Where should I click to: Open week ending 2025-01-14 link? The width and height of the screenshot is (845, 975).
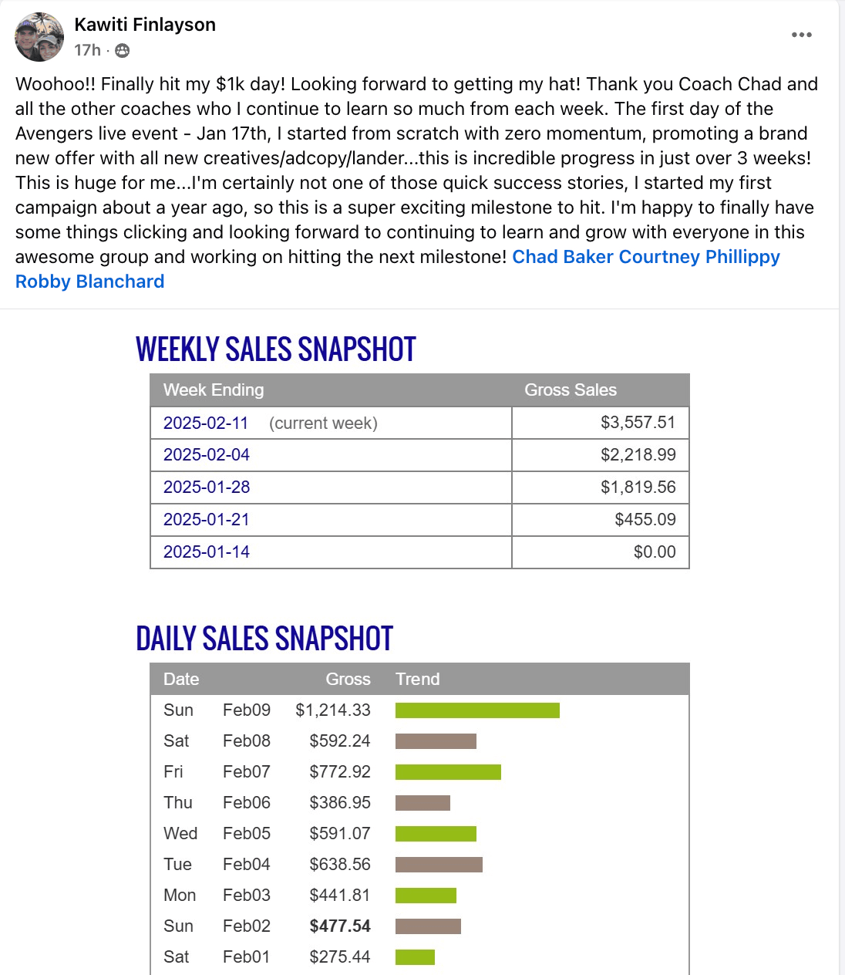point(207,552)
